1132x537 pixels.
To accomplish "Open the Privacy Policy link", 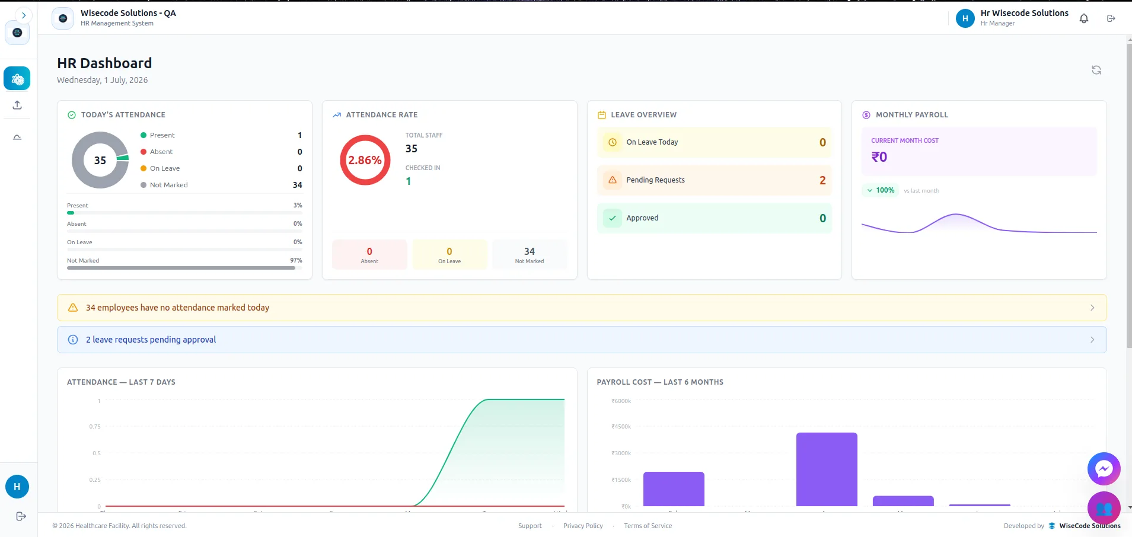I will pyautogui.click(x=583, y=526).
